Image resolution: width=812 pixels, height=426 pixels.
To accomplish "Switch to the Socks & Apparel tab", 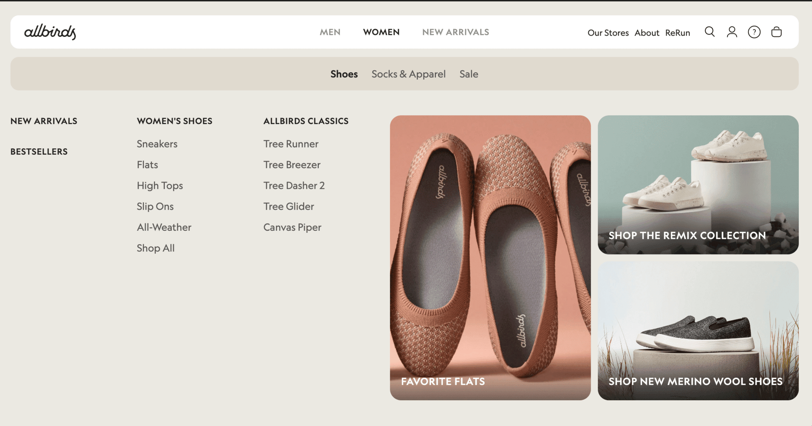I will point(409,74).
